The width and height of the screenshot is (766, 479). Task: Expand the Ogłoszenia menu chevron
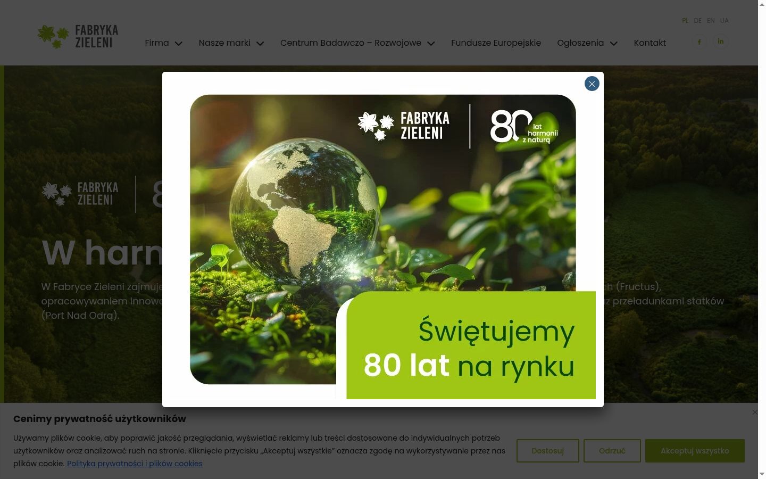(614, 43)
